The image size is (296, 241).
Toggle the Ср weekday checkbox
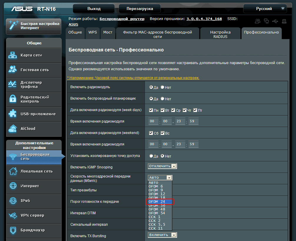(x=173, y=110)
